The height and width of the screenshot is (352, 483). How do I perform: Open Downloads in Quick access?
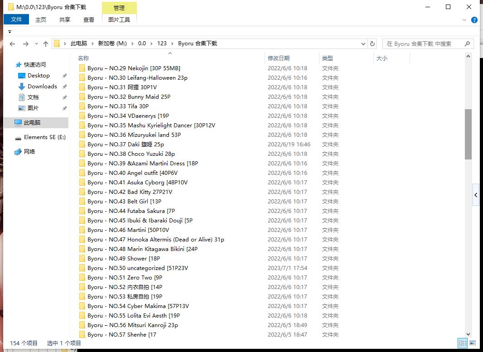42,87
